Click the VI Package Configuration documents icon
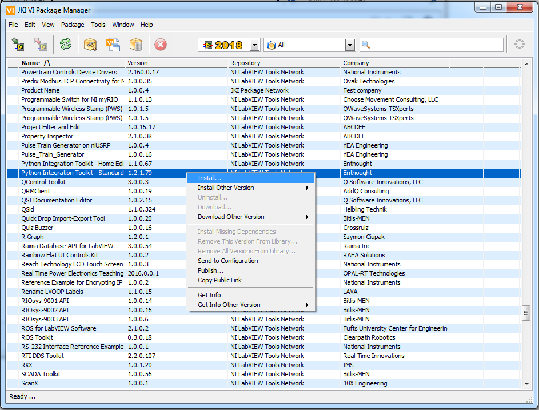The image size is (539, 410). pos(113,45)
